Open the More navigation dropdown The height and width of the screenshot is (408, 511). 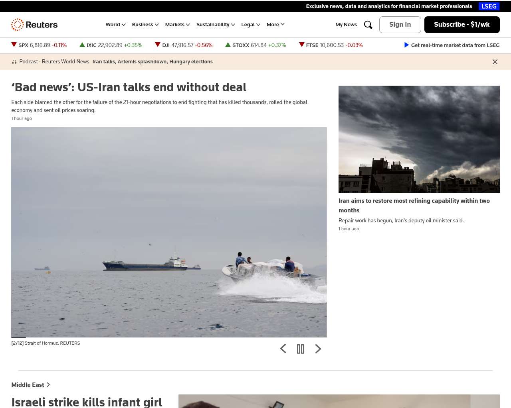pyautogui.click(x=275, y=25)
